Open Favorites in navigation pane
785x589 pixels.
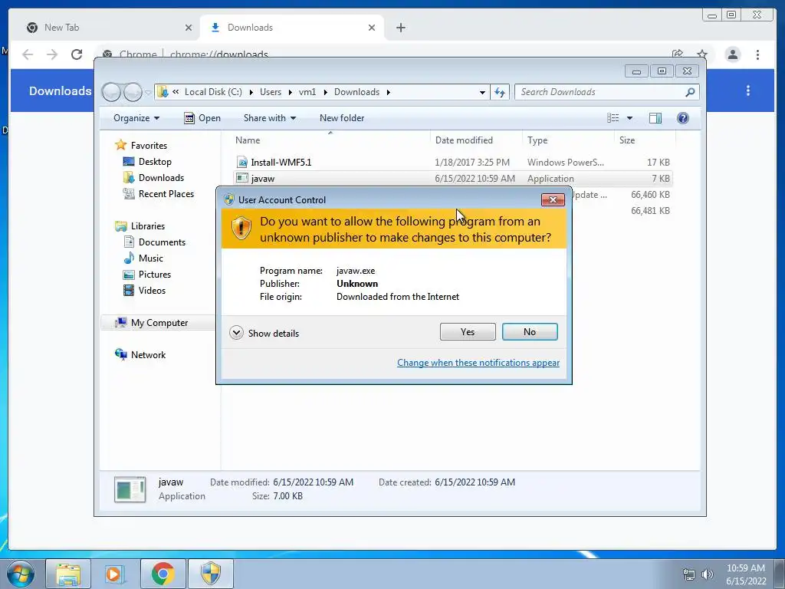click(x=149, y=145)
